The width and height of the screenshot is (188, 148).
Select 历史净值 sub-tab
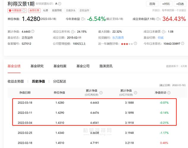pos(38,81)
